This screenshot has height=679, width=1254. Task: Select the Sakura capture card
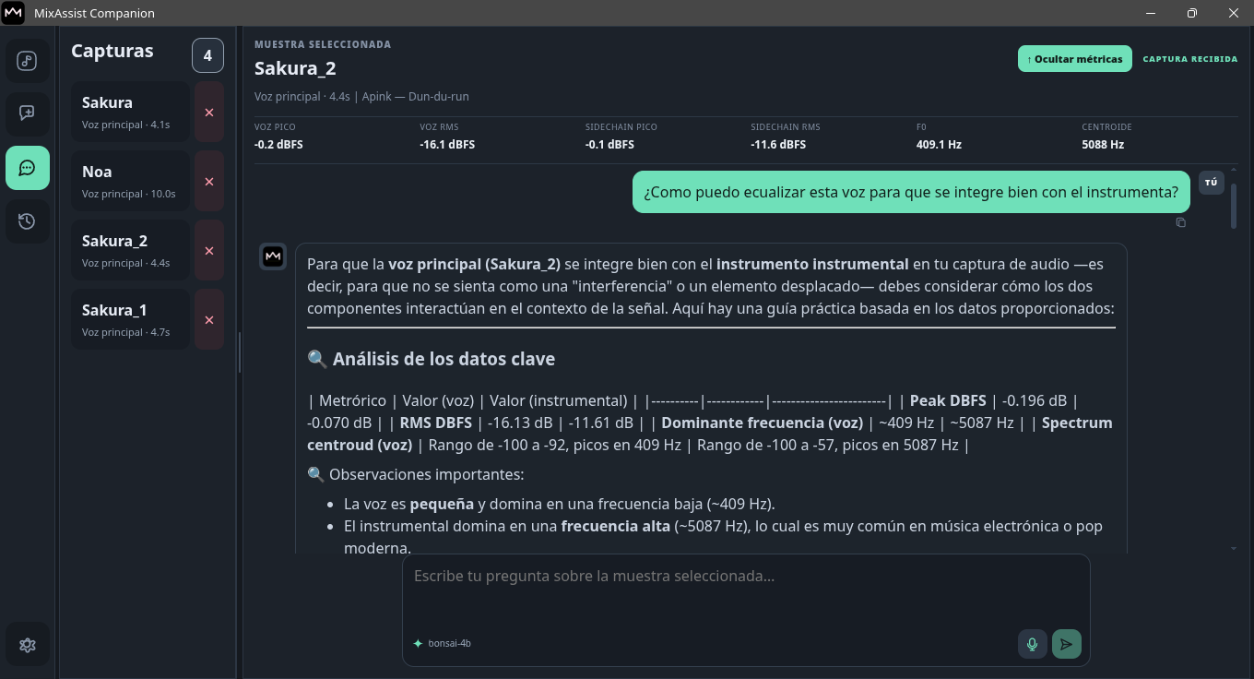pos(131,112)
